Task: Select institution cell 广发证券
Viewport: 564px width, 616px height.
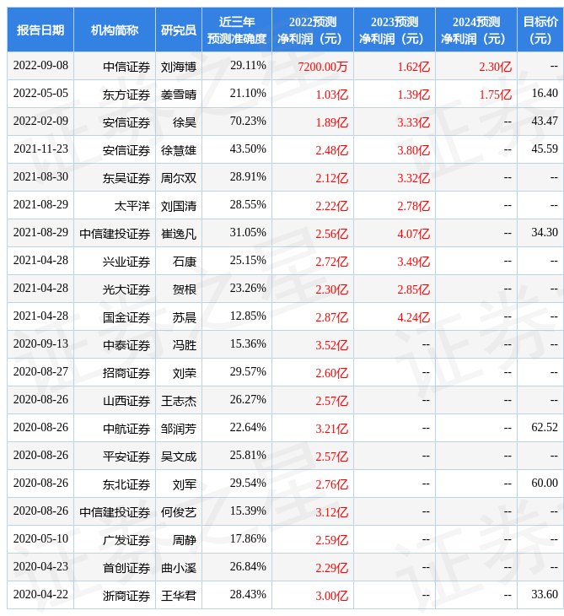Action: 126,541
